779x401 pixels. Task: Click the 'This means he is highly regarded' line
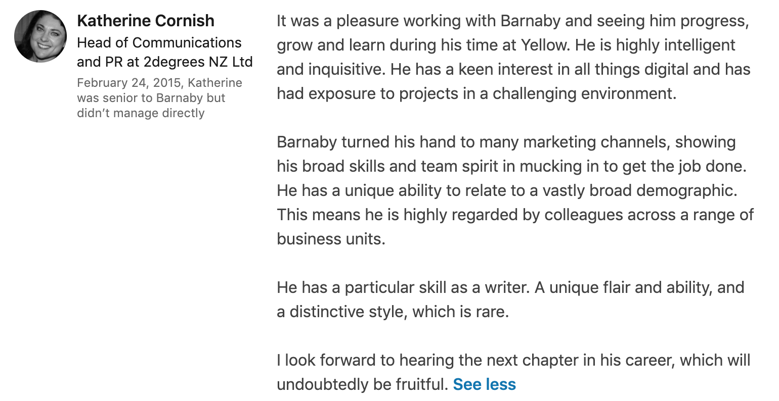[515, 215]
